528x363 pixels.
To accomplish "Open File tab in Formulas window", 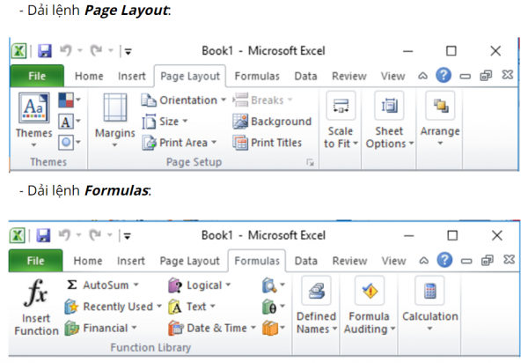I will pos(36,261).
